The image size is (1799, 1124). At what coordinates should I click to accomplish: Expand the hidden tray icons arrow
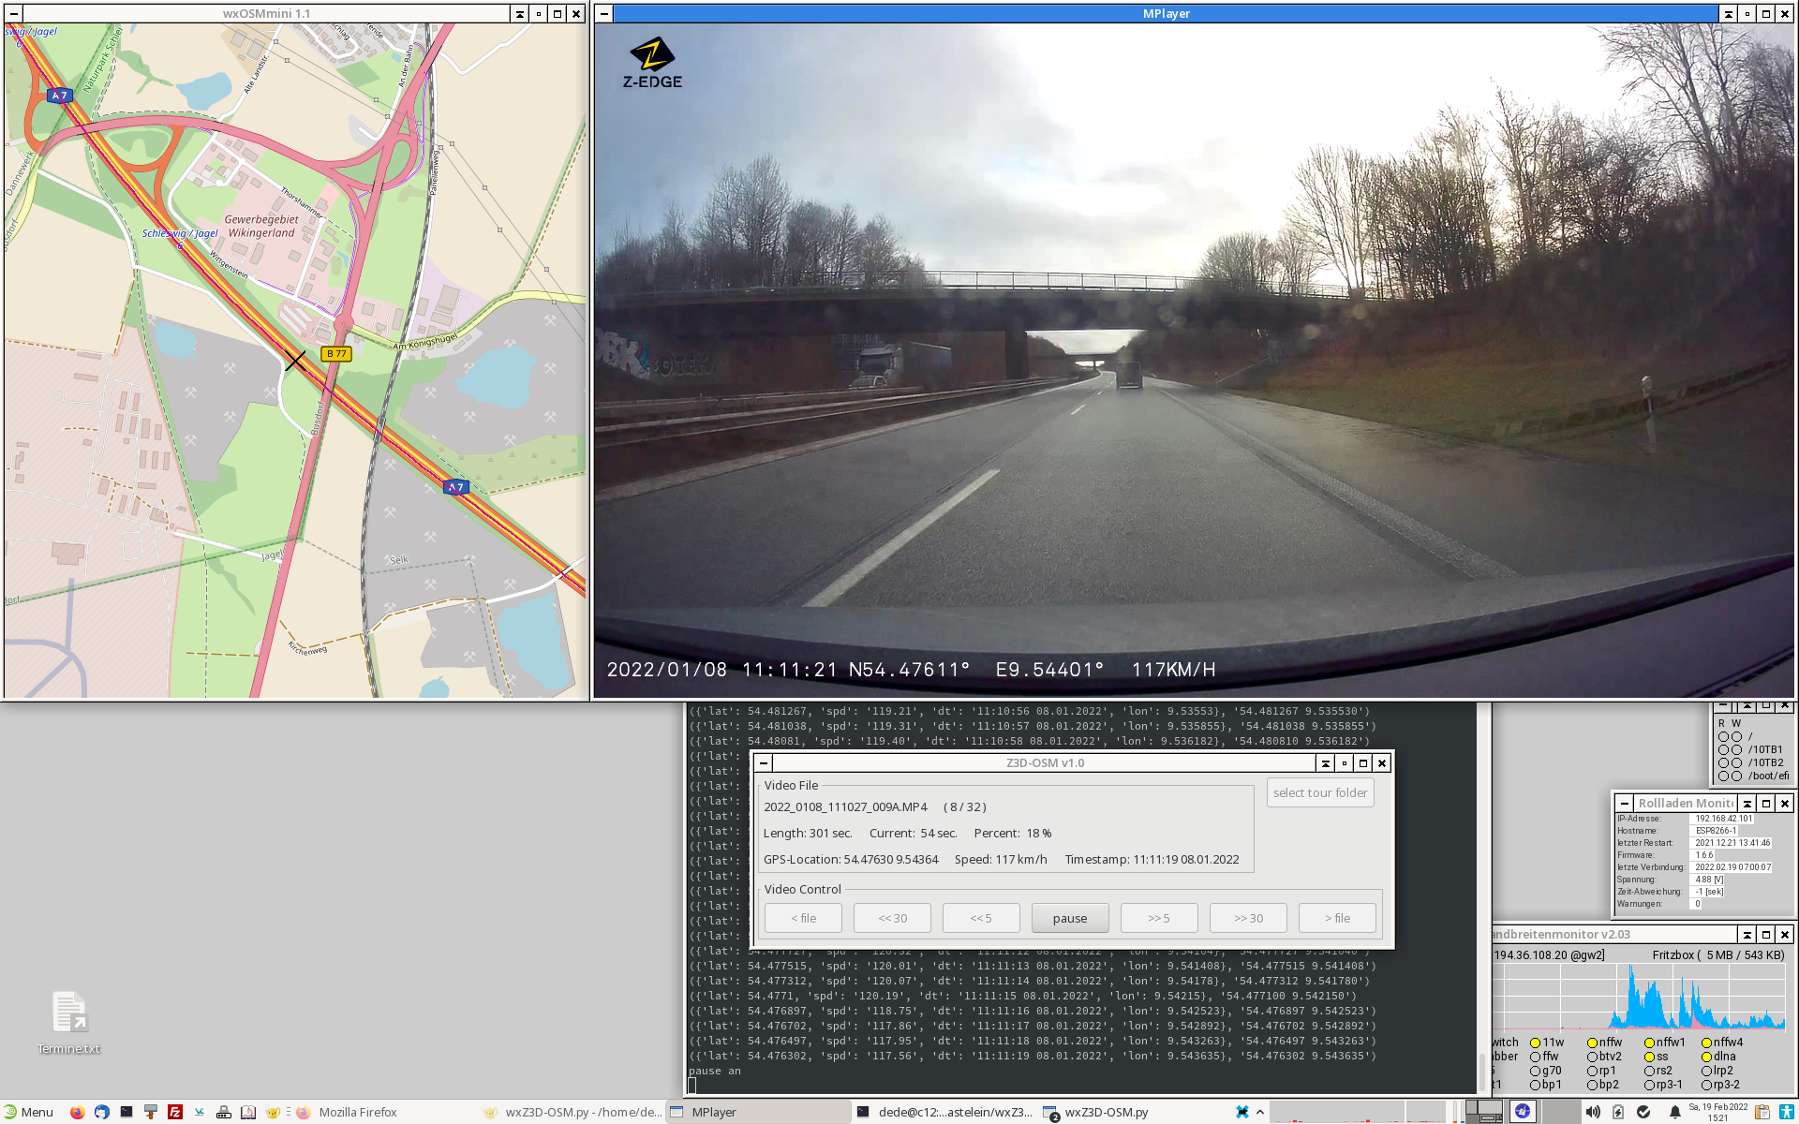pyautogui.click(x=1260, y=1112)
